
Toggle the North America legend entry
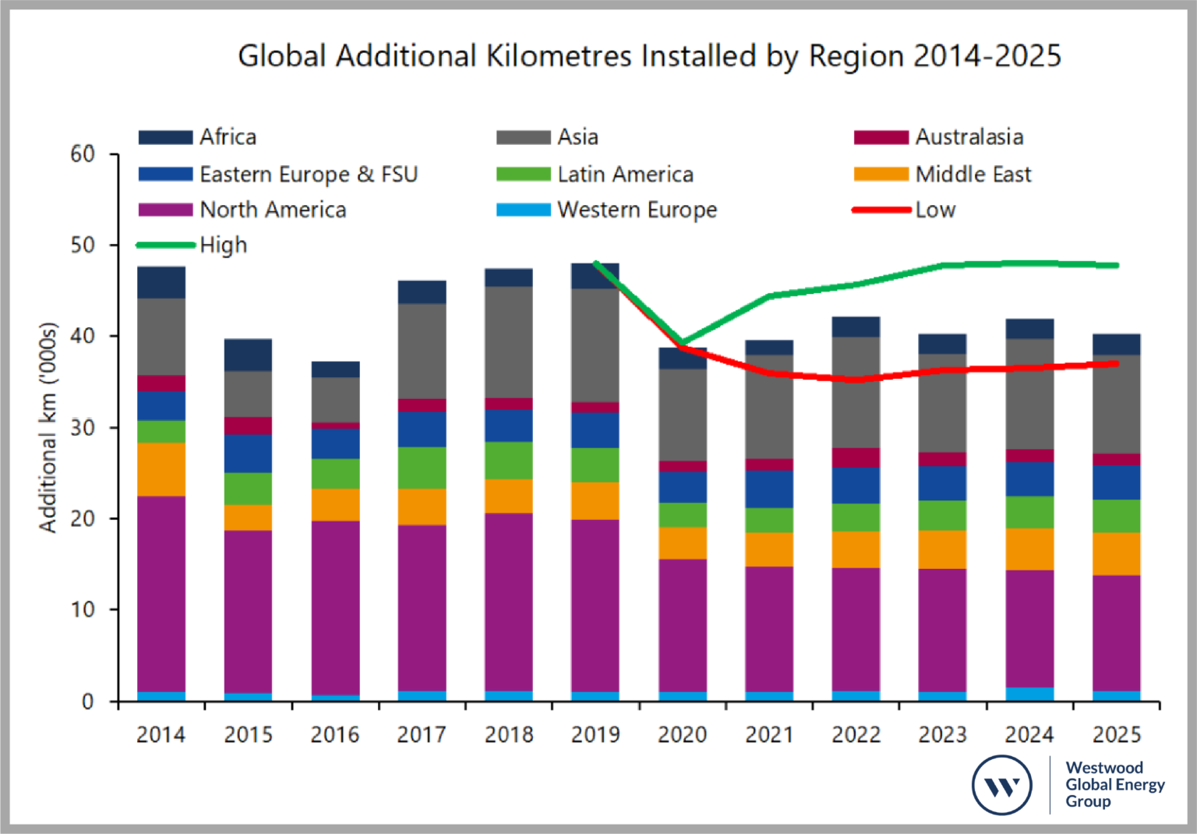pyautogui.click(x=164, y=210)
